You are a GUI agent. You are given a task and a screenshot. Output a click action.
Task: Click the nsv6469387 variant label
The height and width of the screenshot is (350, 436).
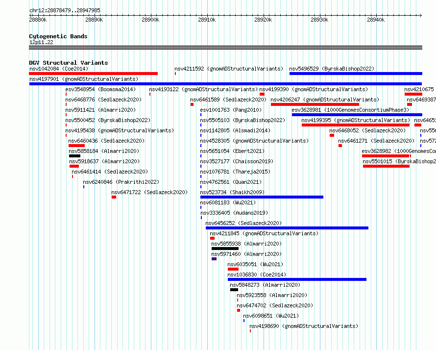[x=421, y=100]
